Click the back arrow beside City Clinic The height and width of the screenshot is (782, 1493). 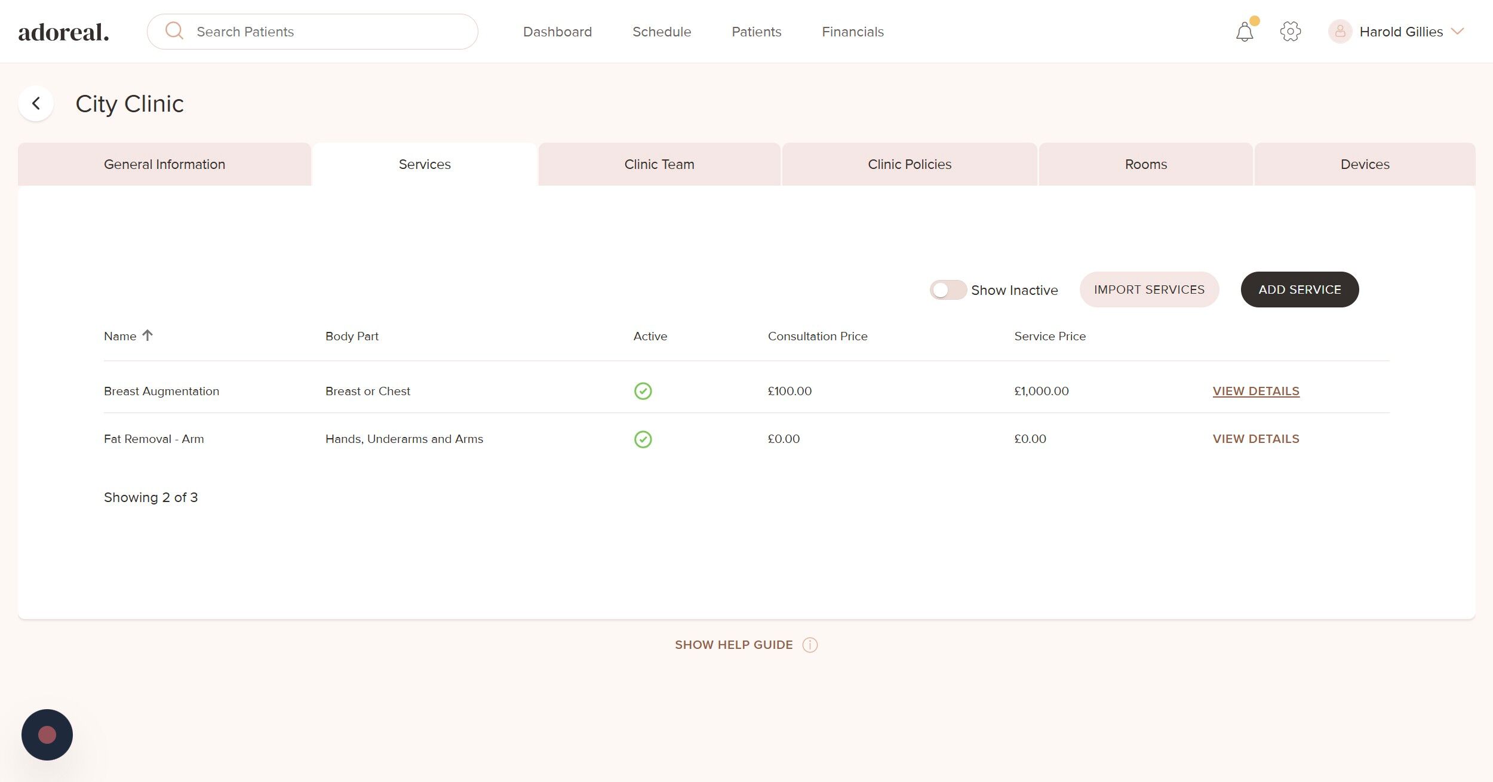[x=36, y=104]
